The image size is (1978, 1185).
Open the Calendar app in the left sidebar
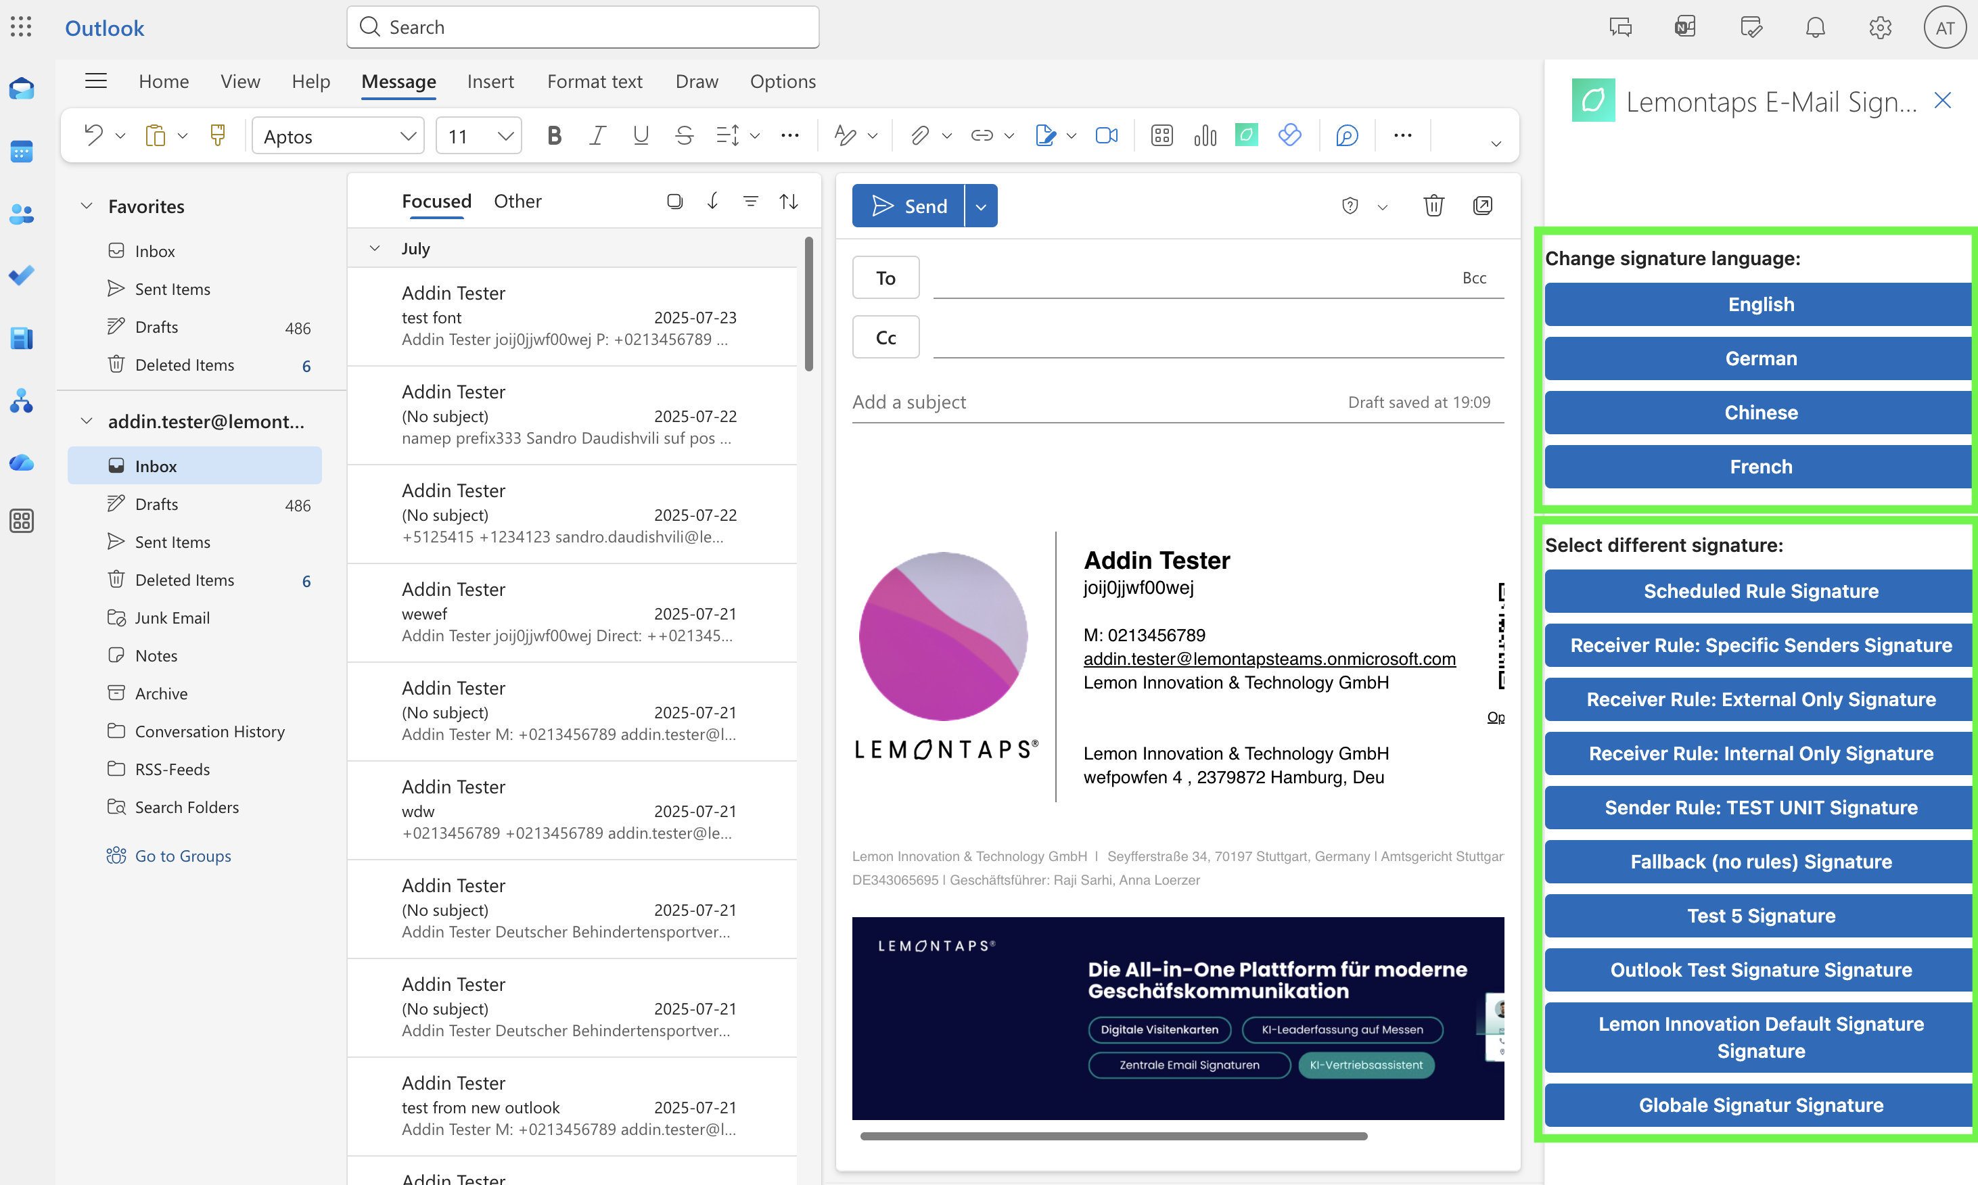[x=22, y=151]
